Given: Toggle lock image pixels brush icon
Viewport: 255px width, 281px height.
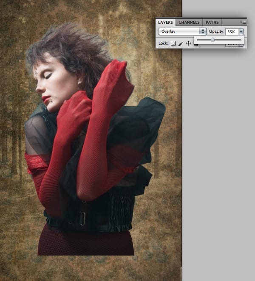Looking at the screenshot, I should (181, 43).
